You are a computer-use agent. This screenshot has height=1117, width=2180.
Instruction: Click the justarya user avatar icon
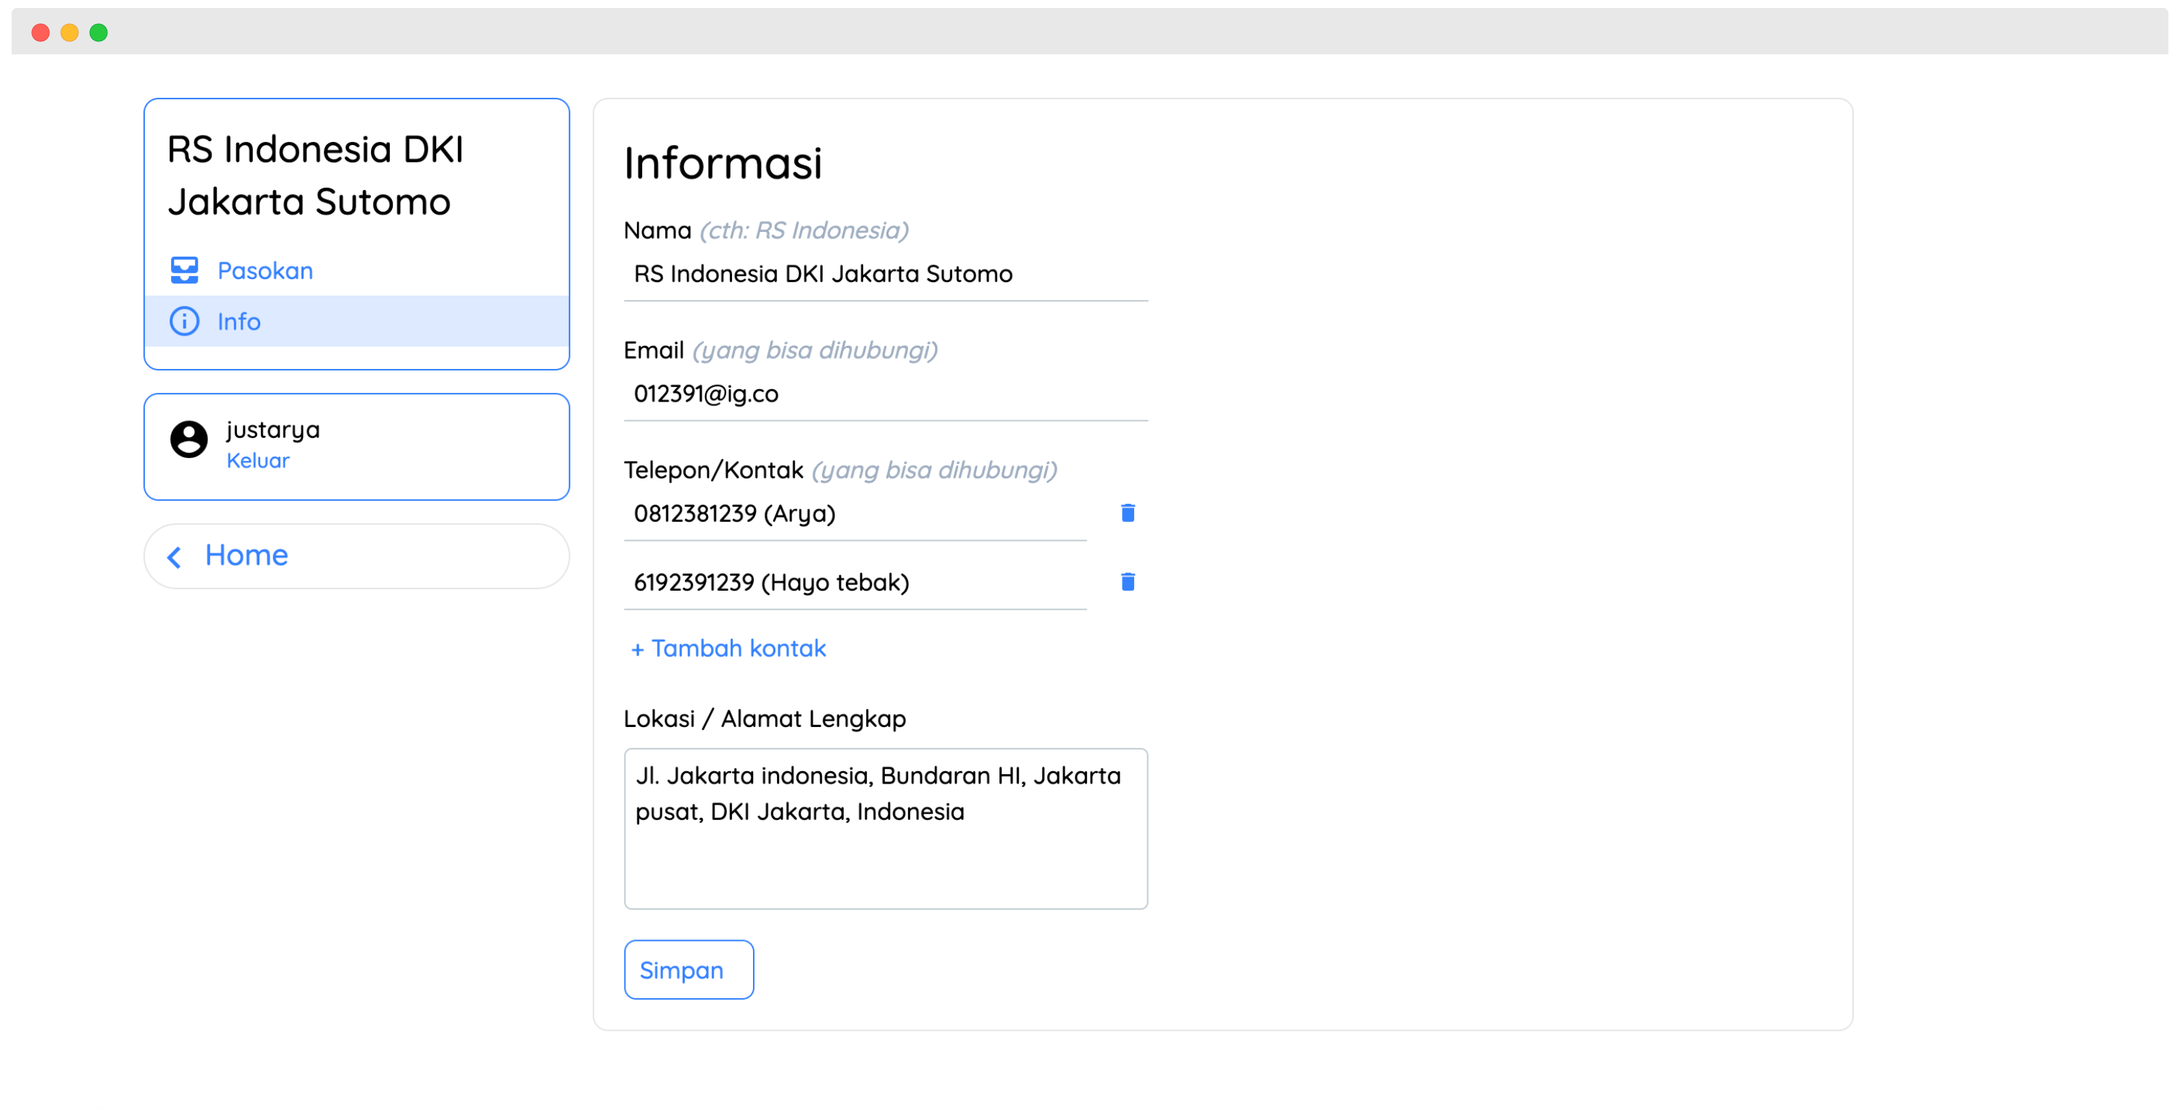click(188, 439)
